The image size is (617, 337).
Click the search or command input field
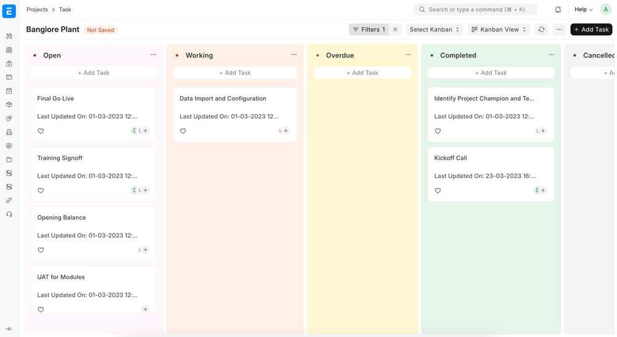click(475, 9)
